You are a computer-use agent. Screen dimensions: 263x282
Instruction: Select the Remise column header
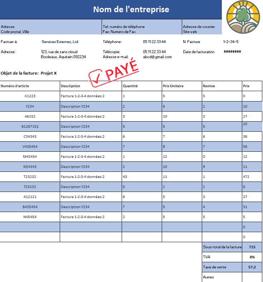pyautogui.click(x=222, y=86)
